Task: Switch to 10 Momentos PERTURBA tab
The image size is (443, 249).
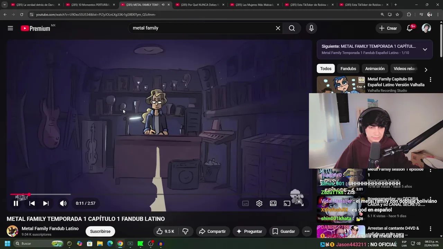Action: tap(91, 5)
